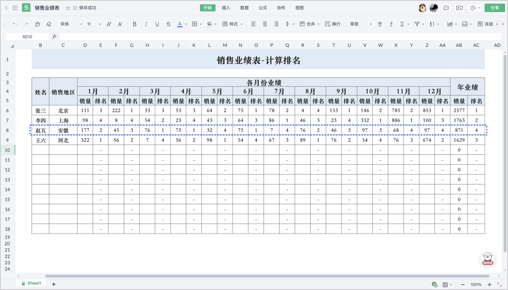Toggle bold formatting
508x290 pixels.
click(134, 24)
